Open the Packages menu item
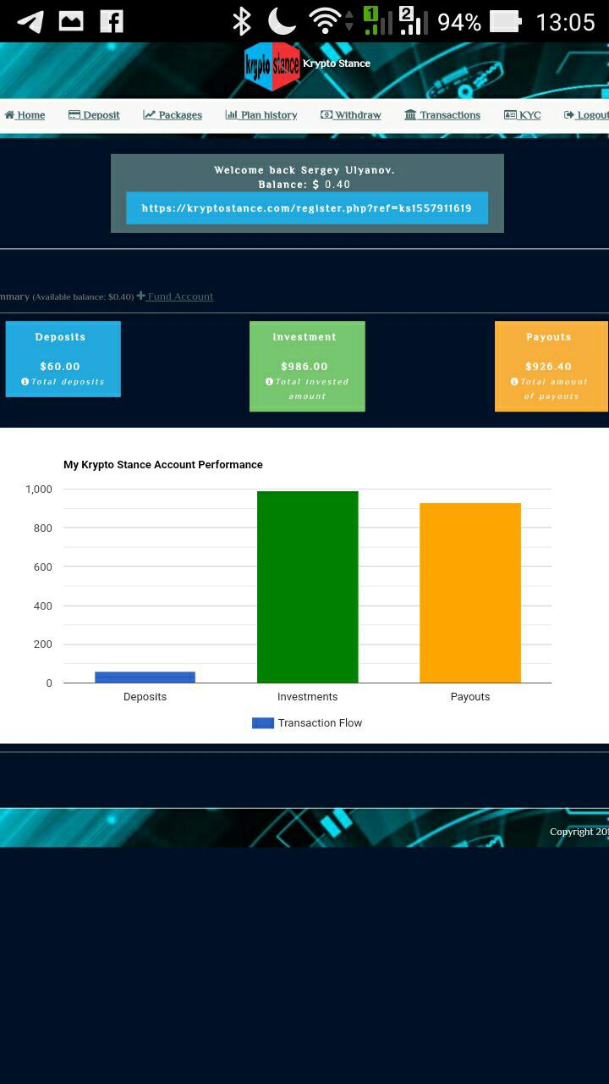The image size is (609, 1084). tap(173, 115)
